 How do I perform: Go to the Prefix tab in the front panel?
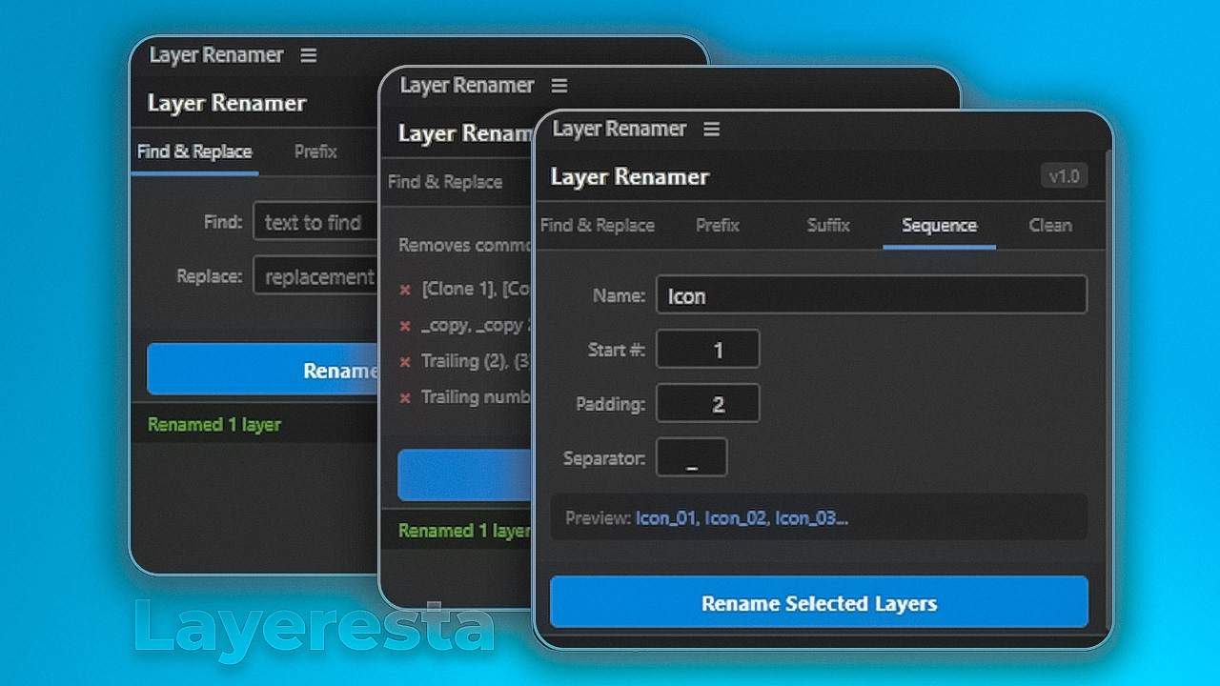click(718, 226)
